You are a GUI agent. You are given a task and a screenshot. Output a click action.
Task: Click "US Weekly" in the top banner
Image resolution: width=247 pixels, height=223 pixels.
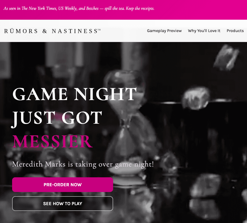tap(68, 8)
